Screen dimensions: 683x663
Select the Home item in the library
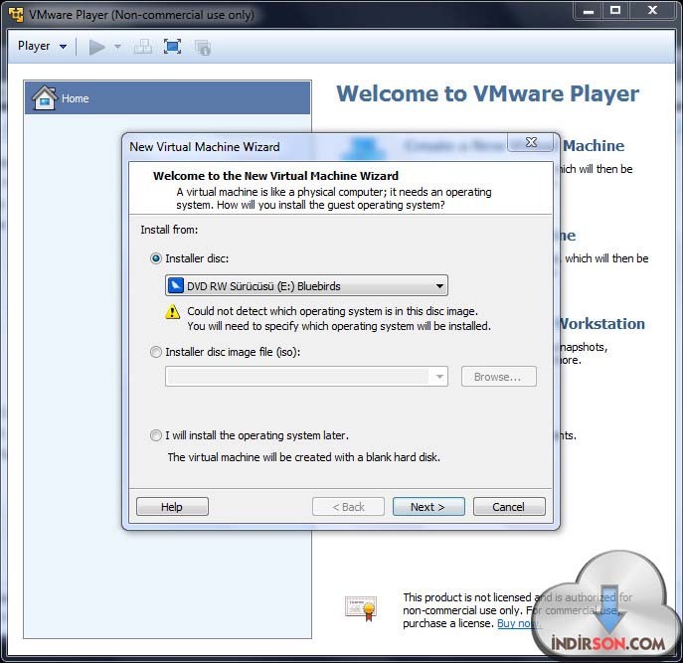pos(168,98)
